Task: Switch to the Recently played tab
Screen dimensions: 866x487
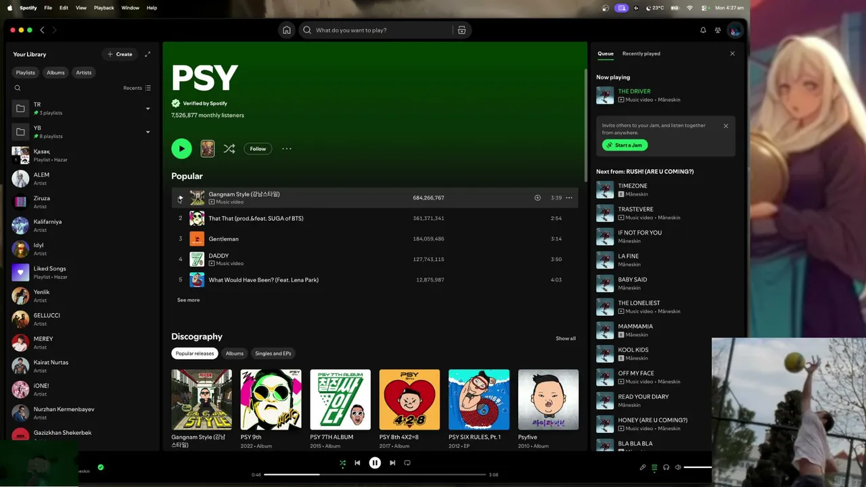Action: click(641, 53)
